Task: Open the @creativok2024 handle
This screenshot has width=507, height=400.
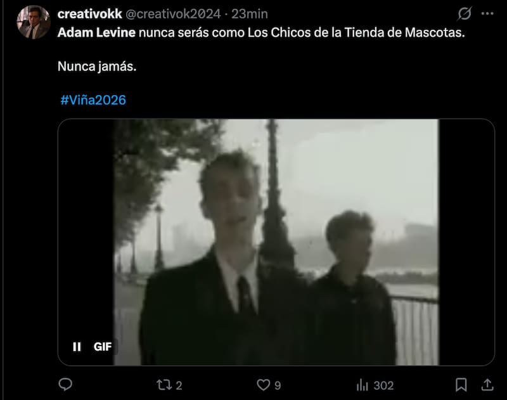Action: coord(173,14)
